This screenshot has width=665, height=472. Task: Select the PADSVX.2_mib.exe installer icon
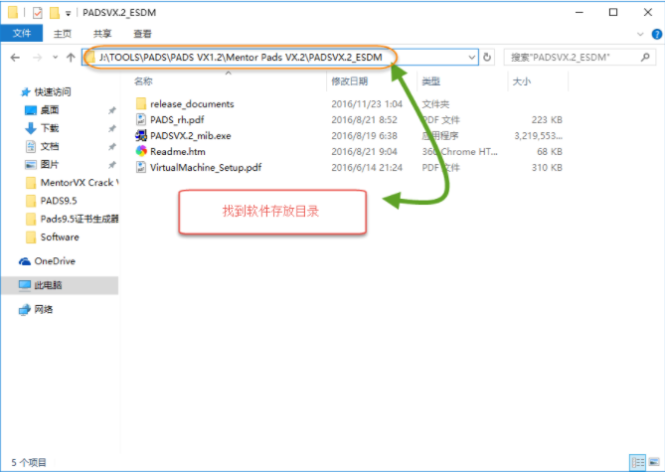tap(141, 136)
